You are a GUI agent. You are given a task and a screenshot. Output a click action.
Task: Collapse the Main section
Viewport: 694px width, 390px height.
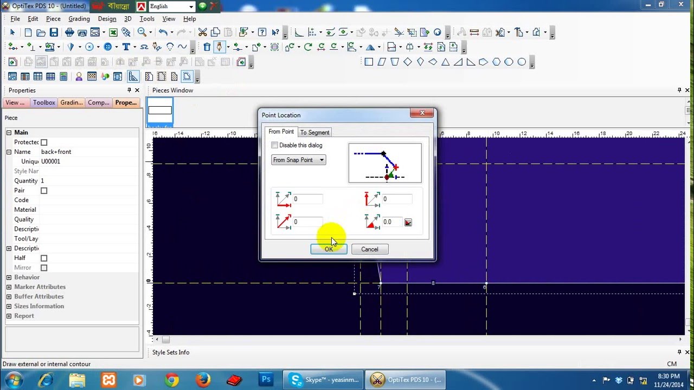coord(9,133)
